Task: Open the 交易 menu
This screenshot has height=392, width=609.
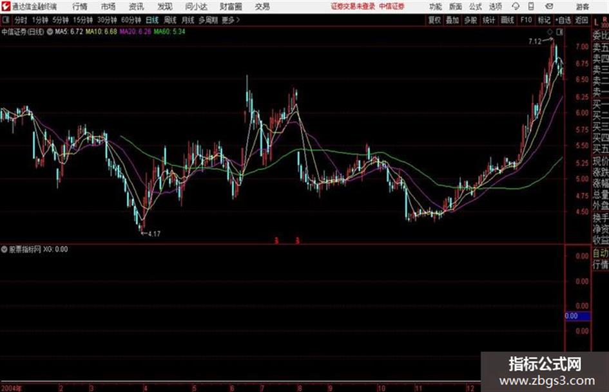Action: pos(262,6)
